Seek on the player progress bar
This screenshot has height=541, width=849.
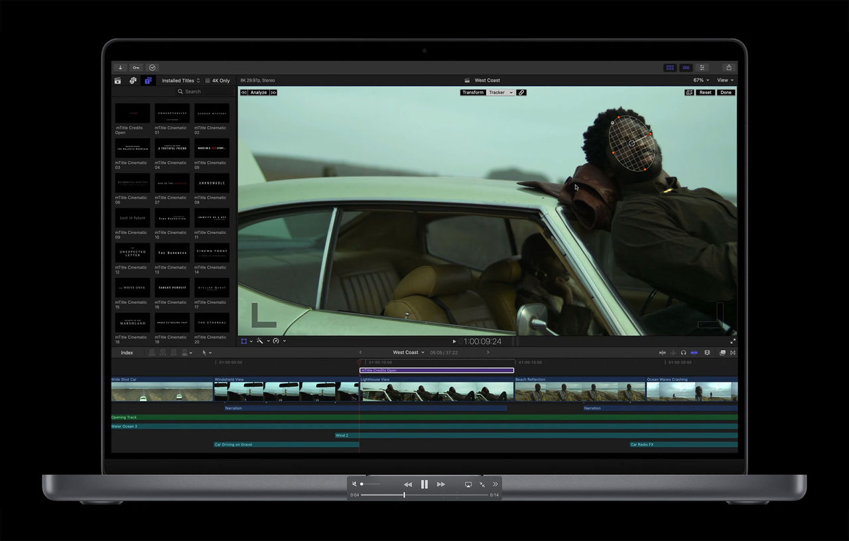pyautogui.click(x=424, y=495)
